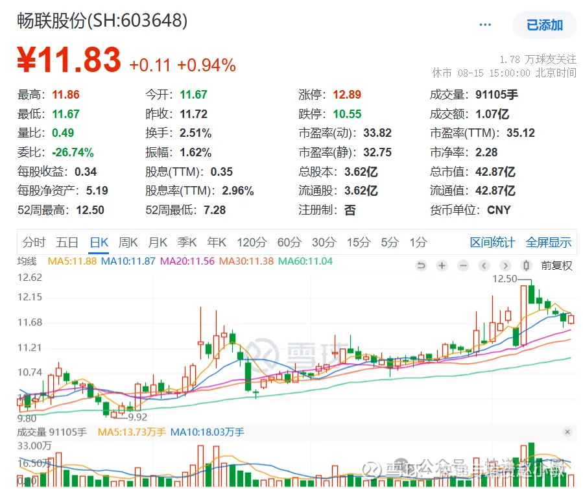This screenshot has width=583, height=489.
Task: Click the 跌停 value 10.55
Action: pos(347,113)
